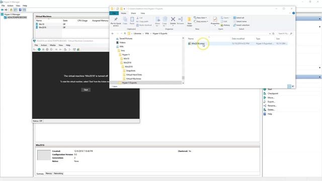Collapse the upper Actions pane section
322x181 pixels.
320,19
